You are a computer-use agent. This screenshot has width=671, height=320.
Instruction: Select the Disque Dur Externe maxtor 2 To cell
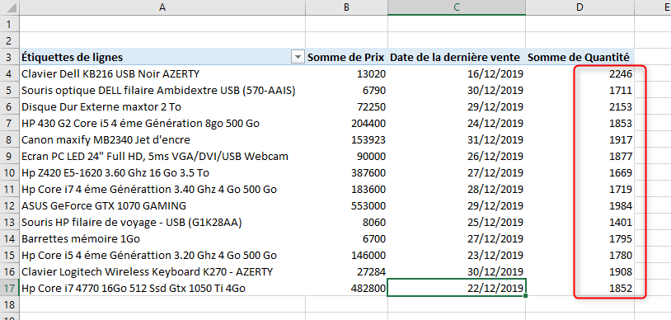[x=162, y=106]
